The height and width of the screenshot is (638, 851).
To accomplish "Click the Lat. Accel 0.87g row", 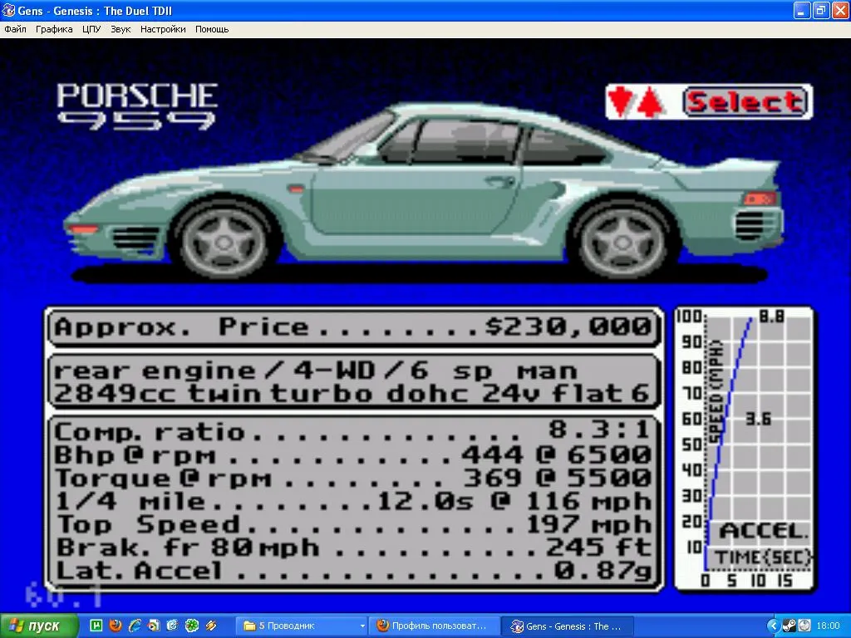I will [x=352, y=571].
